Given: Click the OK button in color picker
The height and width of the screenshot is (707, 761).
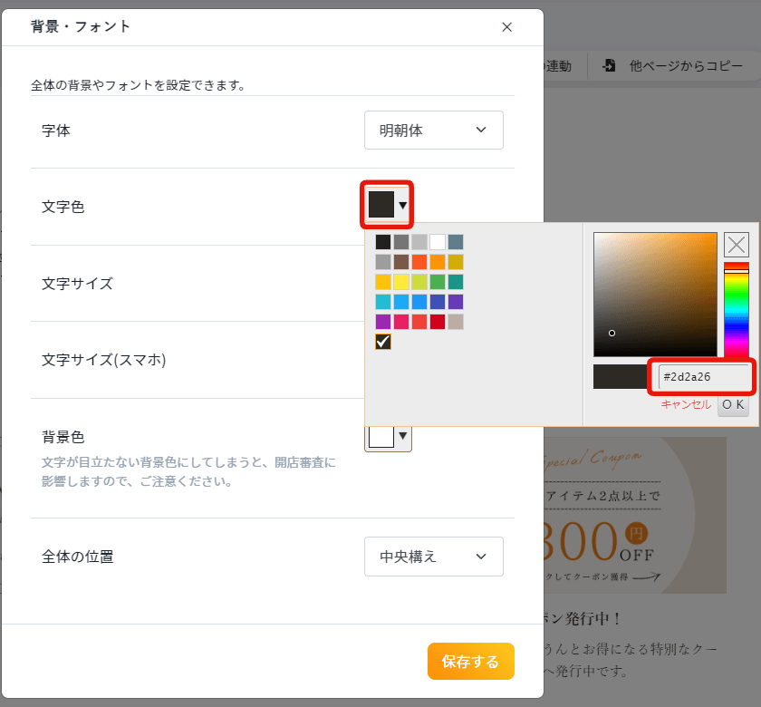Looking at the screenshot, I should [733, 404].
